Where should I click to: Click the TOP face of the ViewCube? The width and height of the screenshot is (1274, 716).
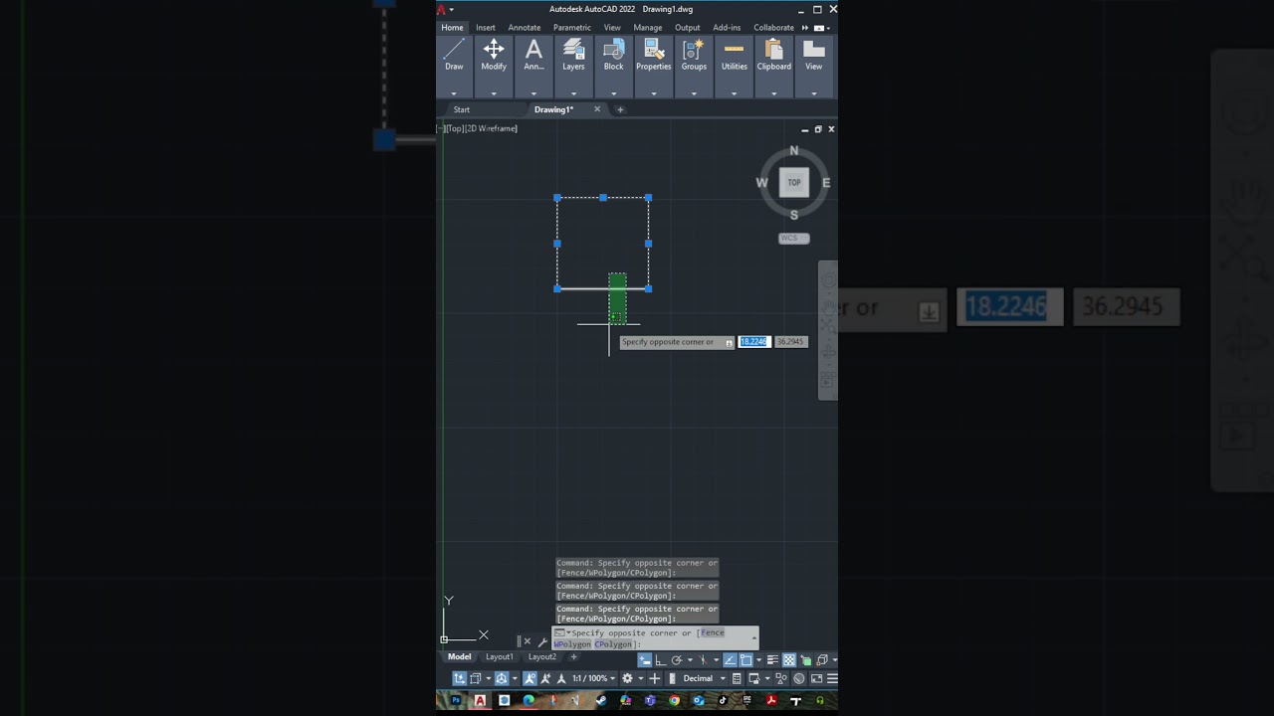coord(793,182)
